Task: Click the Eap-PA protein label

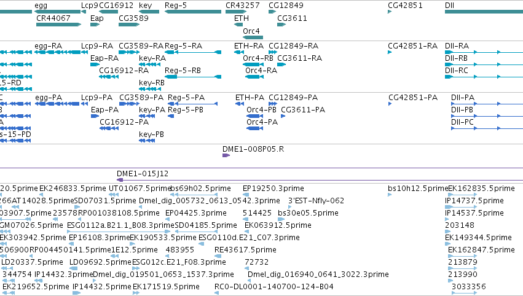Action: click(x=104, y=110)
